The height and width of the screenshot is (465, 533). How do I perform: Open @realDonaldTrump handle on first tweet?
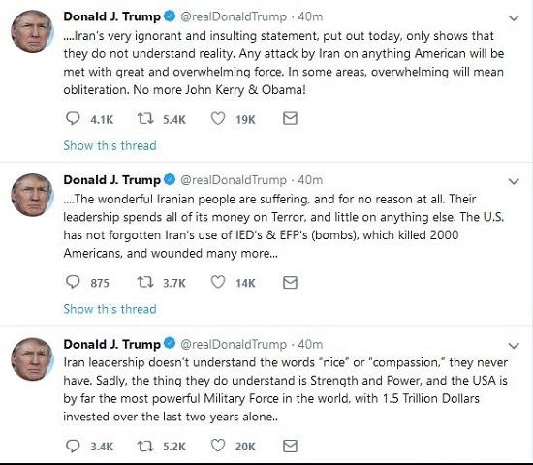(x=234, y=16)
